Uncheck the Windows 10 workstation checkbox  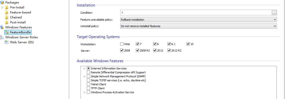pyautogui.click(x=188, y=44)
